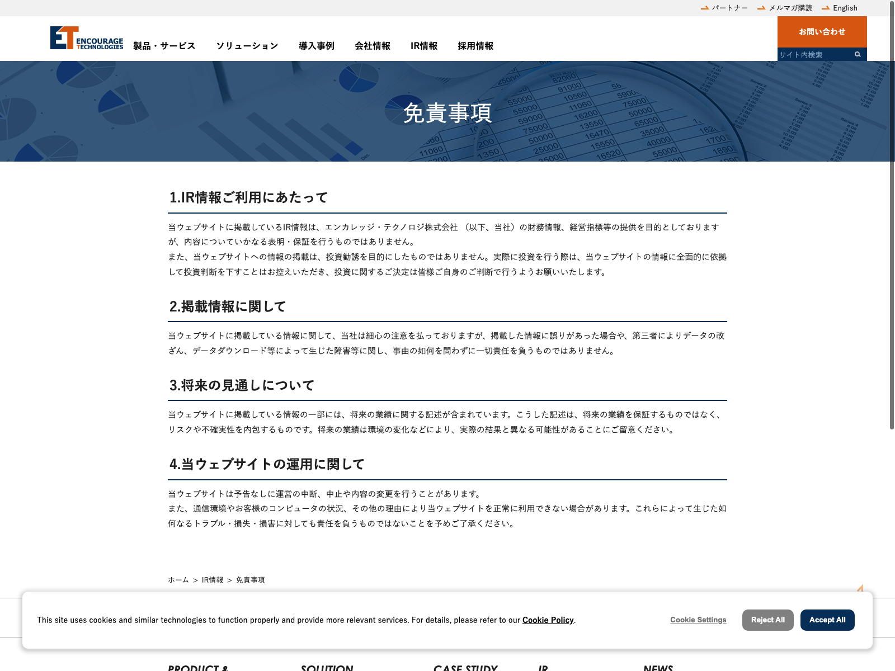The width and height of the screenshot is (895, 671).
Task: Focus the サイト内検索 search field
Action: pos(814,54)
